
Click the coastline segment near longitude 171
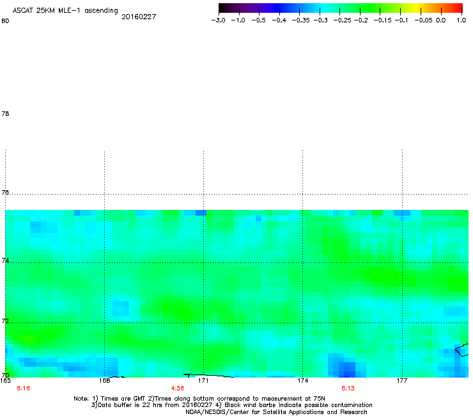coord(208,376)
